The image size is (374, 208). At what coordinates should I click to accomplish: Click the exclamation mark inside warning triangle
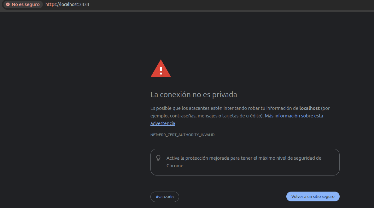pos(161,70)
